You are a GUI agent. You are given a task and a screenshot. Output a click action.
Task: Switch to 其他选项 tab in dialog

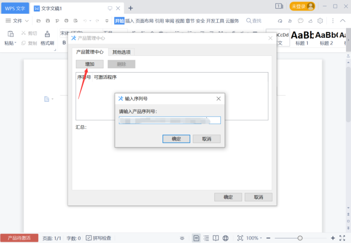click(x=121, y=52)
